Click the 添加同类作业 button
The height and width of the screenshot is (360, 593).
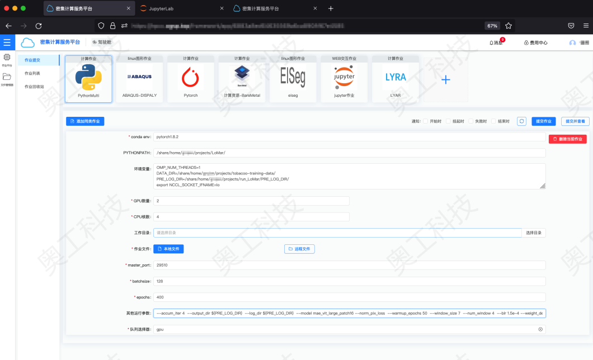[85, 121]
